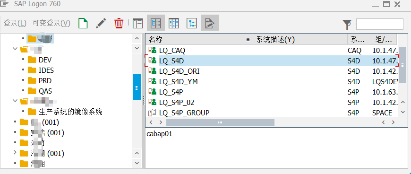Click the connection icon beside LQ_CAQ
The width and height of the screenshot is (411, 174).
pyautogui.click(x=152, y=50)
